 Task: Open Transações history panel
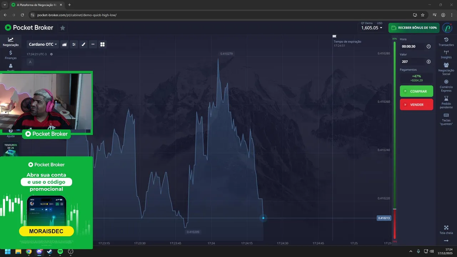coord(446,42)
